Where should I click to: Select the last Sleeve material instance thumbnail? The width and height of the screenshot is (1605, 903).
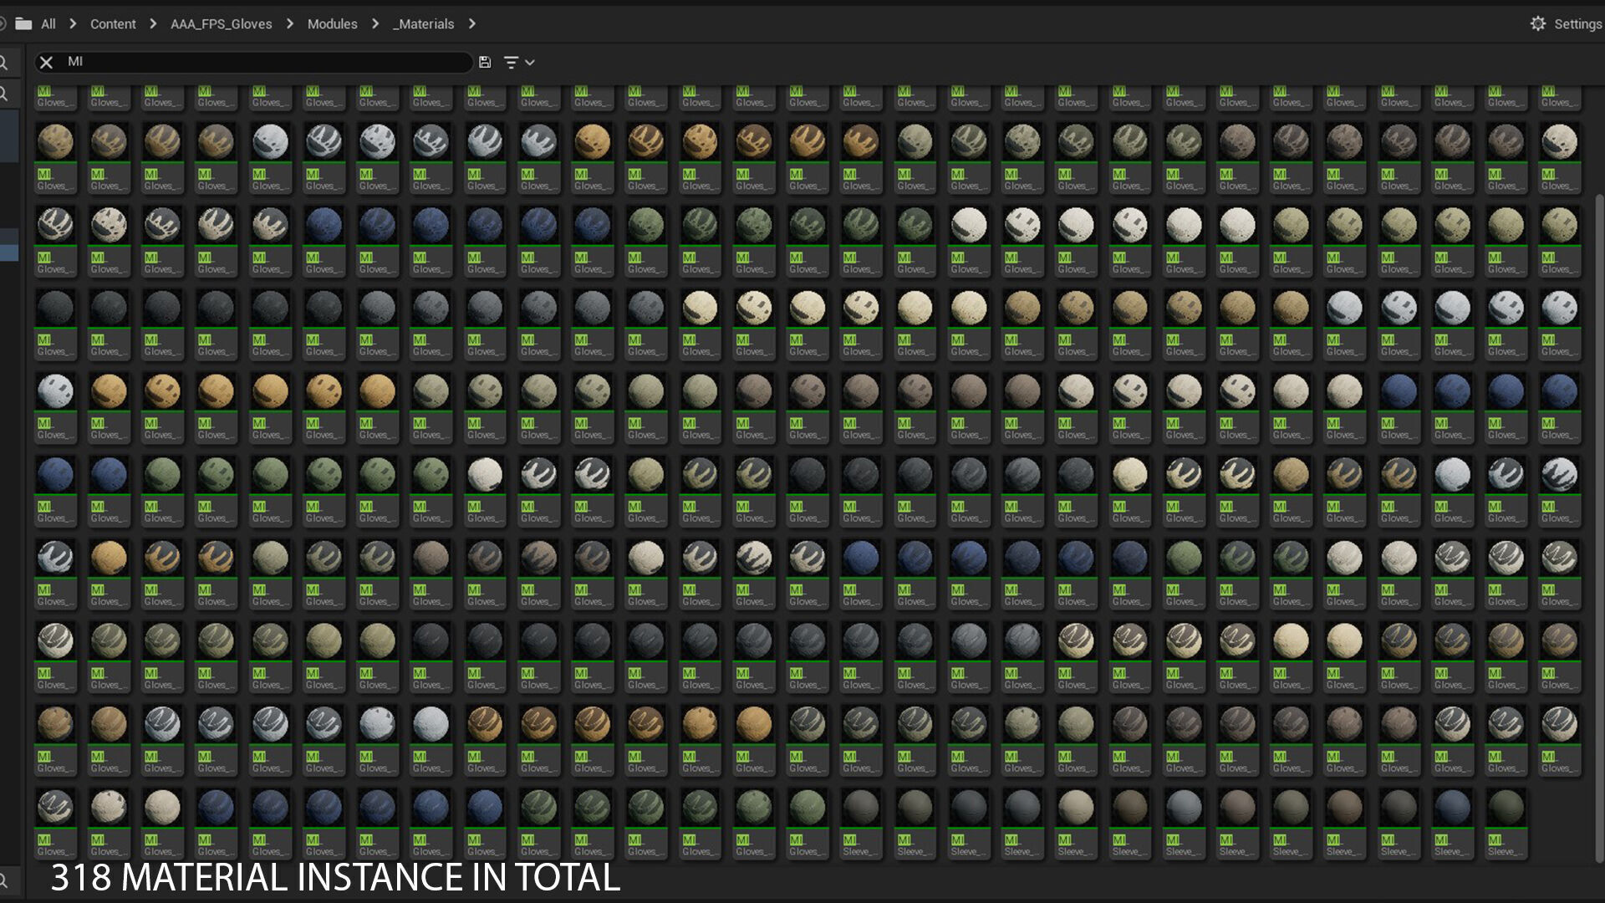click(1506, 809)
